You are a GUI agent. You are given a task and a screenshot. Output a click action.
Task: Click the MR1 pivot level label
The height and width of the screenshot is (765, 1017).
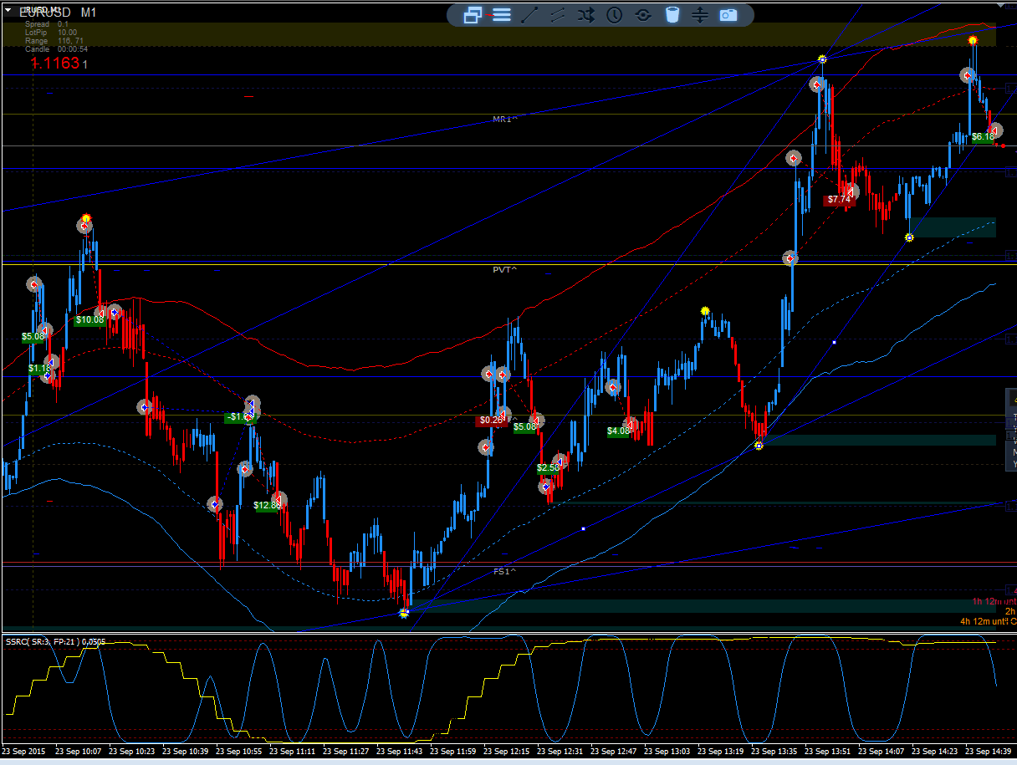coord(504,120)
